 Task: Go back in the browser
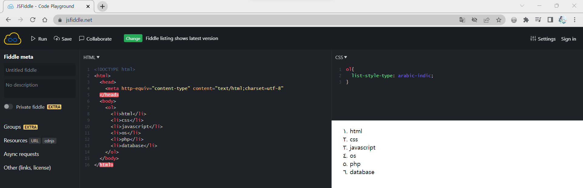pyautogui.click(x=8, y=20)
